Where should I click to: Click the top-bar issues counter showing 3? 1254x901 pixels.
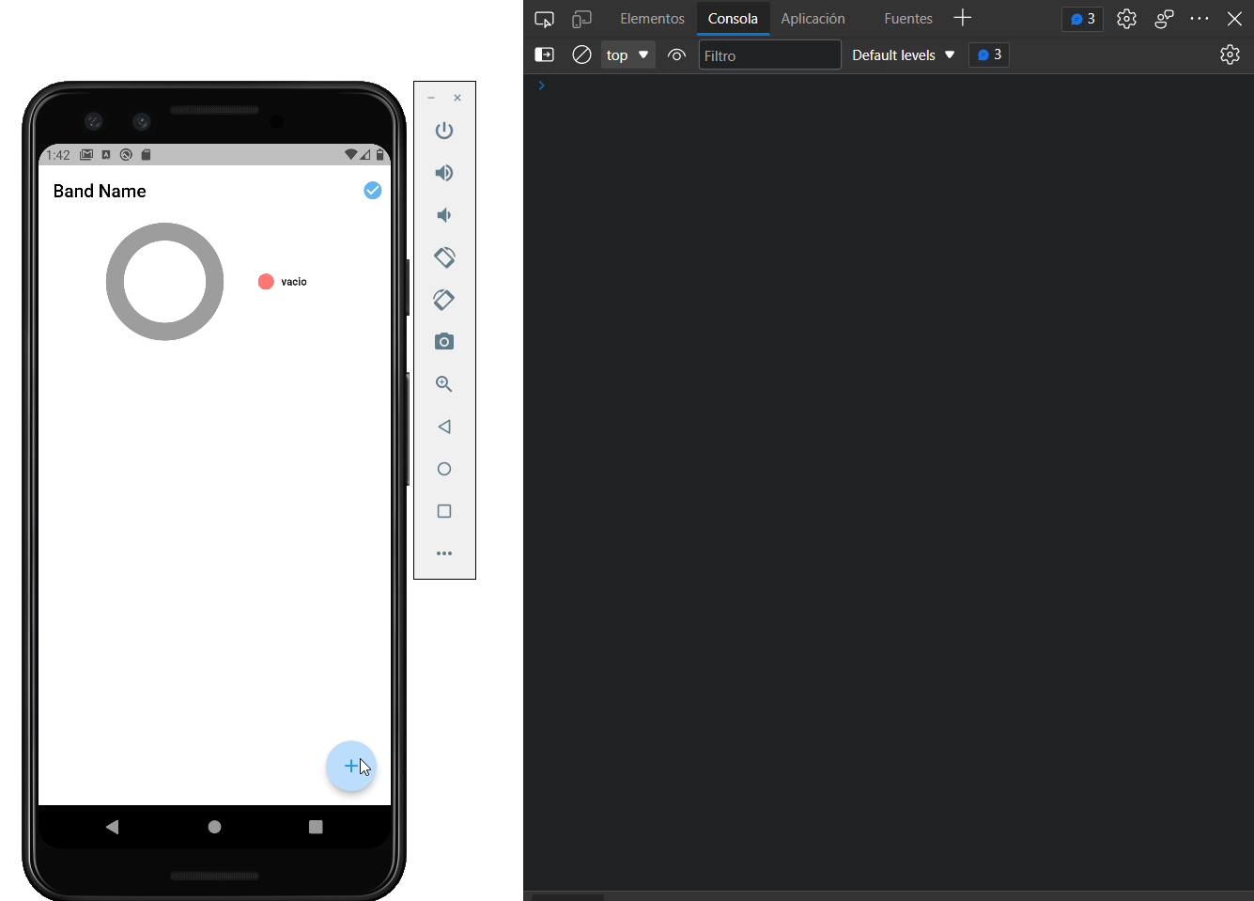tap(1082, 19)
